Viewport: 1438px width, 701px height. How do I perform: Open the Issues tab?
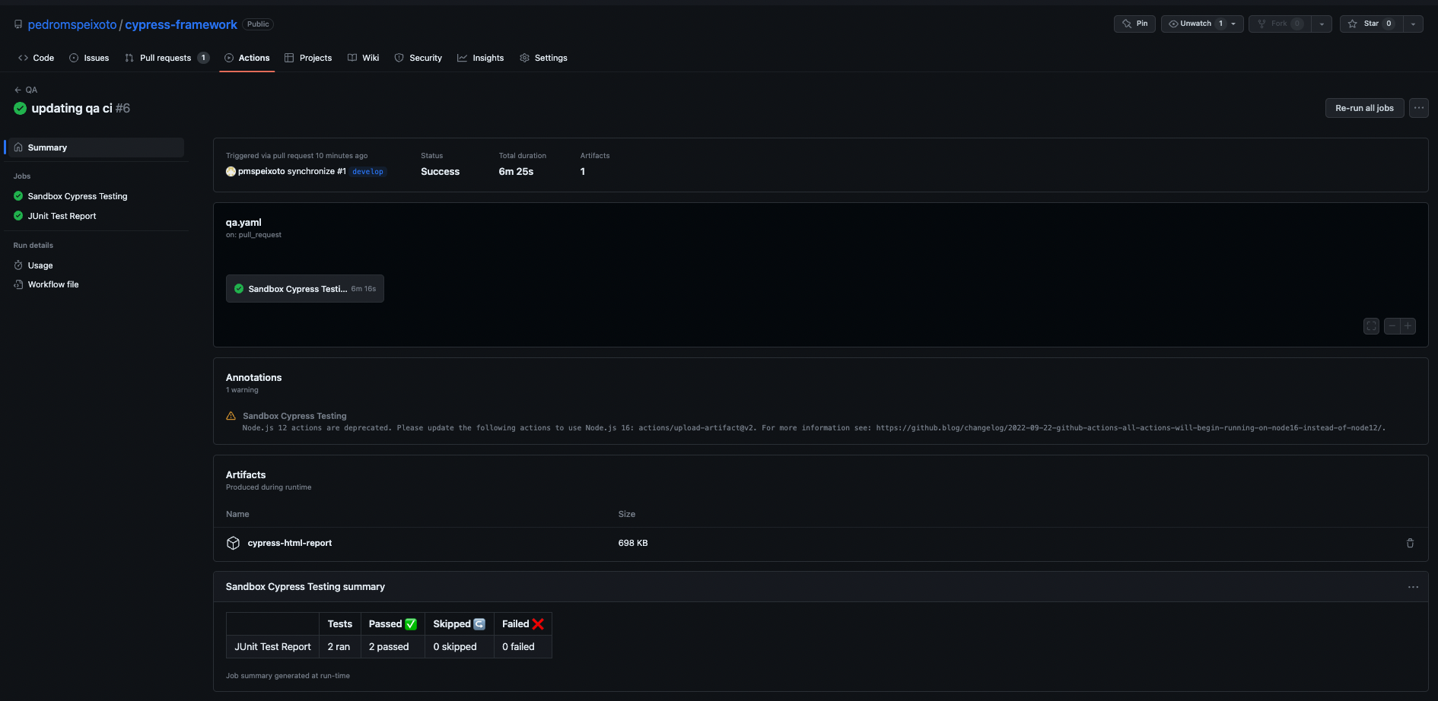pyautogui.click(x=89, y=58)
